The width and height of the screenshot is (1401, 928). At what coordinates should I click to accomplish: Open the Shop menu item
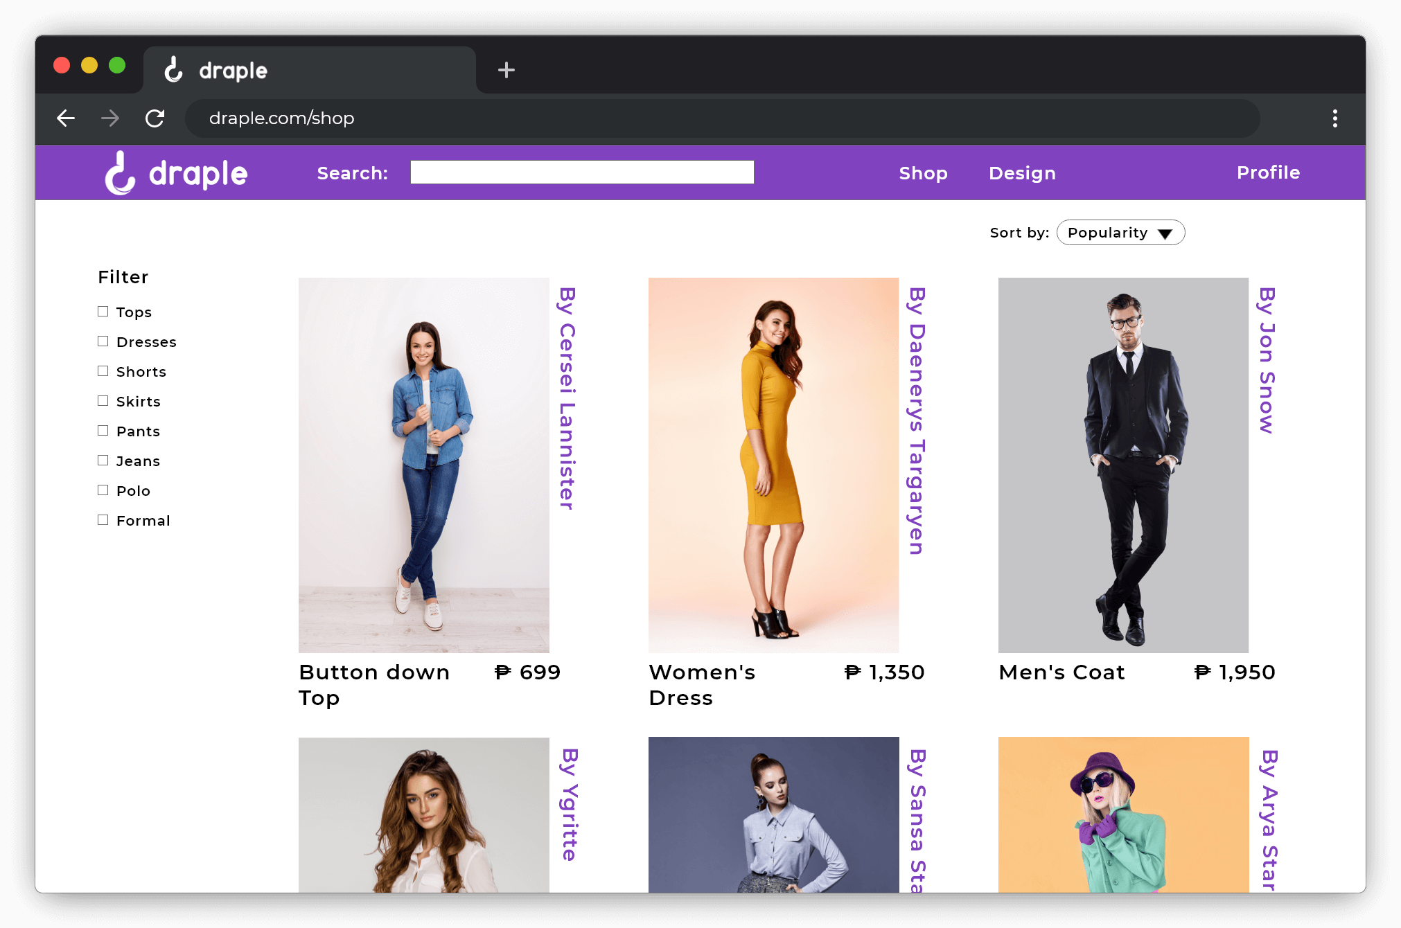[923, 173]
